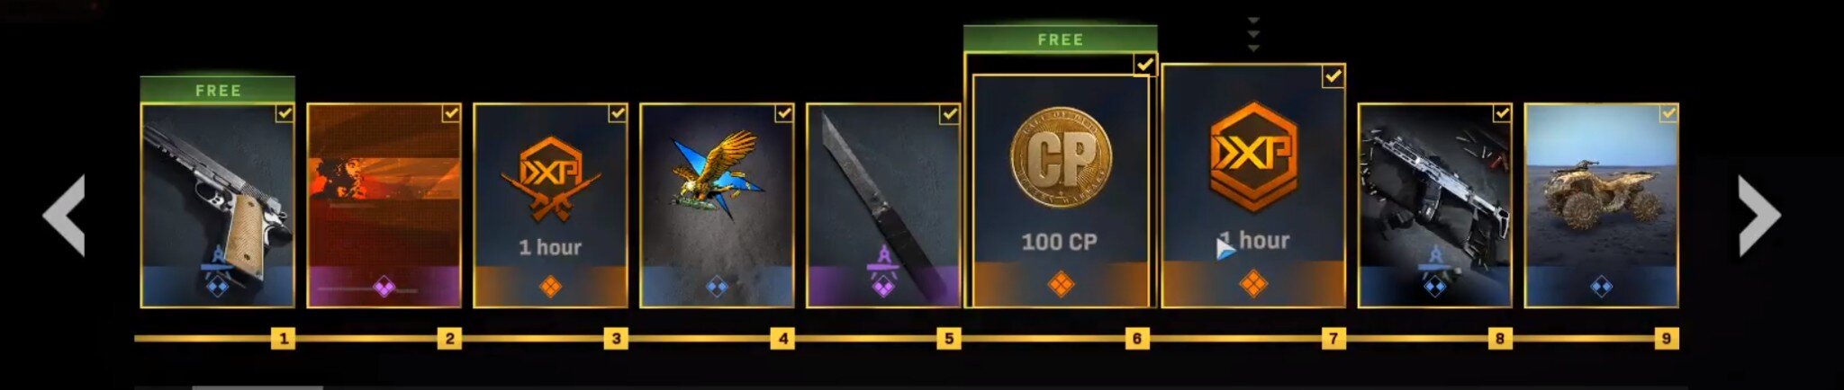Go to previous tiers with the left arrow
This screenshot has width=1844, height=390.
tap(65, 216)
